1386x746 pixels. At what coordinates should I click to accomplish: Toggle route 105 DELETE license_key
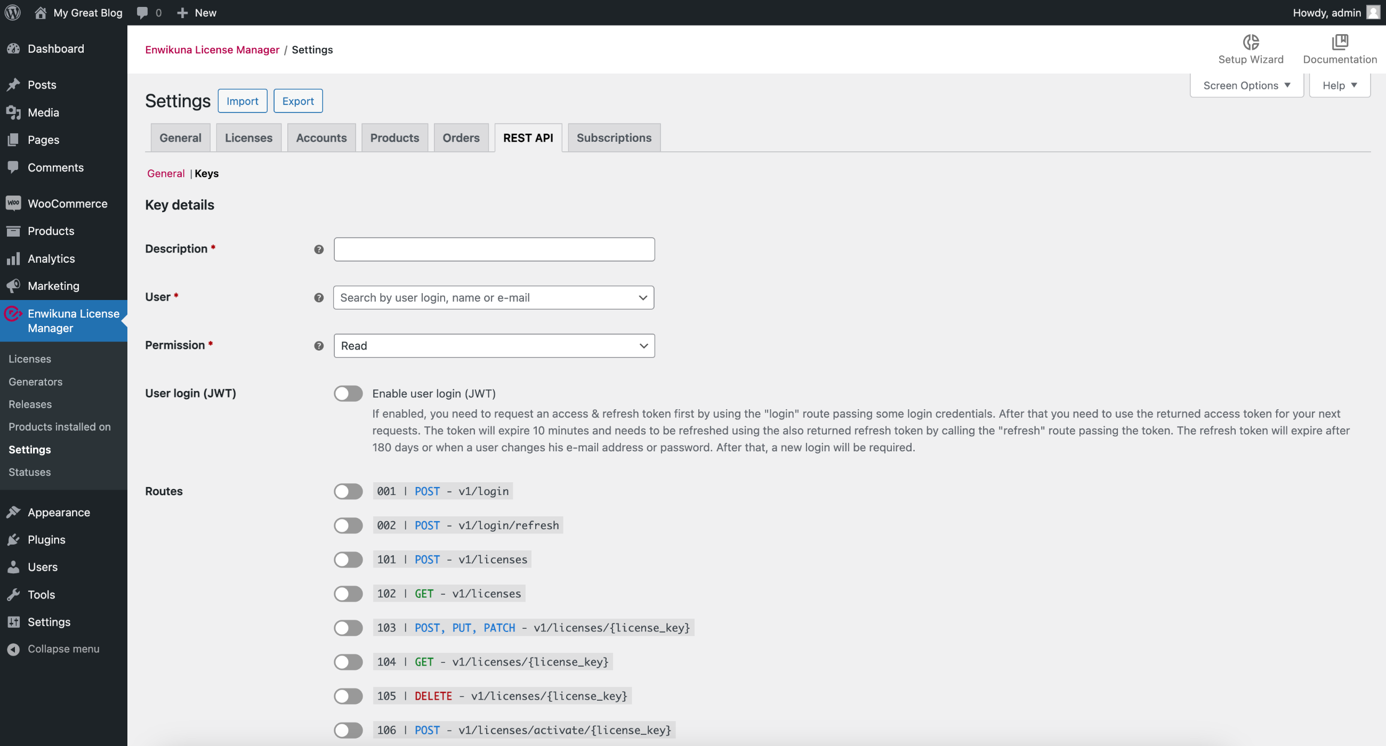(348, 695)
